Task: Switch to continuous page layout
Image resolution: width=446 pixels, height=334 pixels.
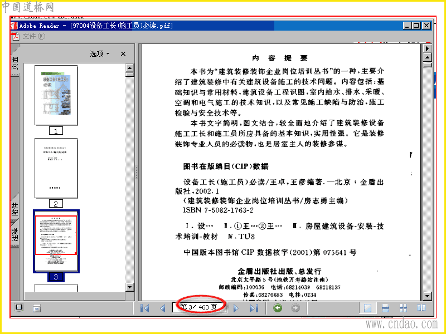Action: 385,308
